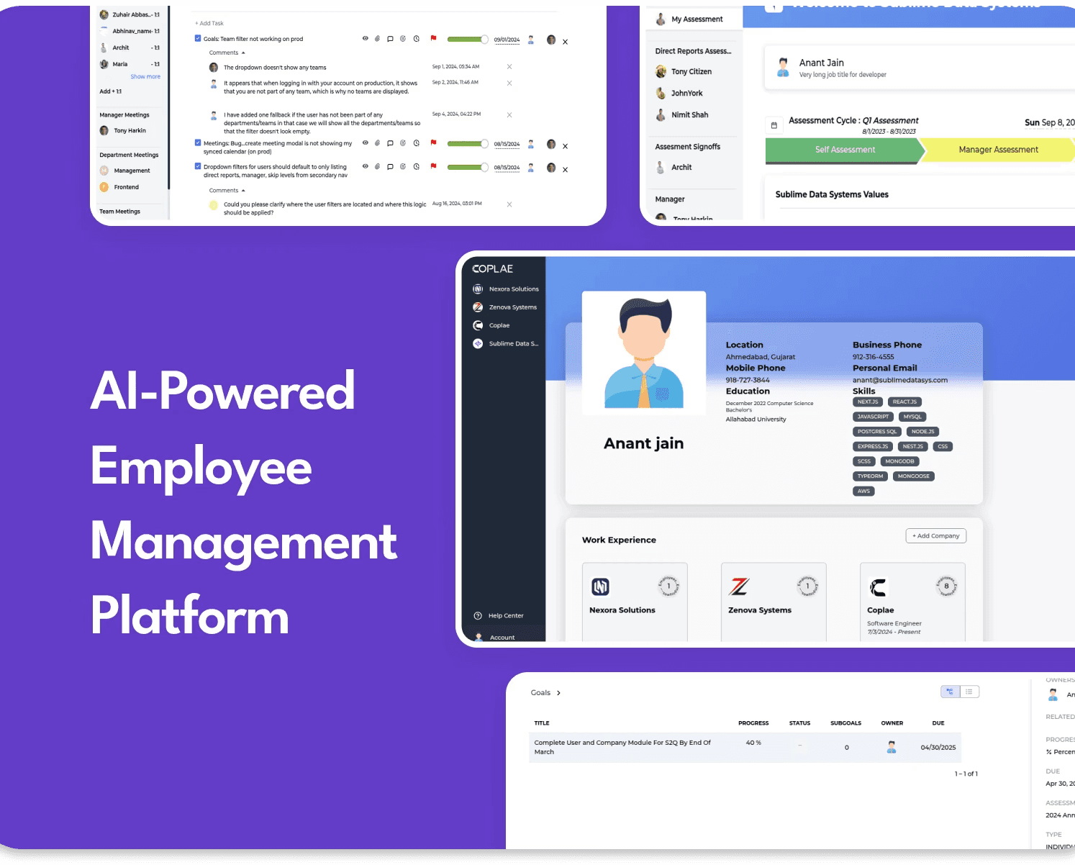Click Show more in the 1:1 list

pos(145,76)
